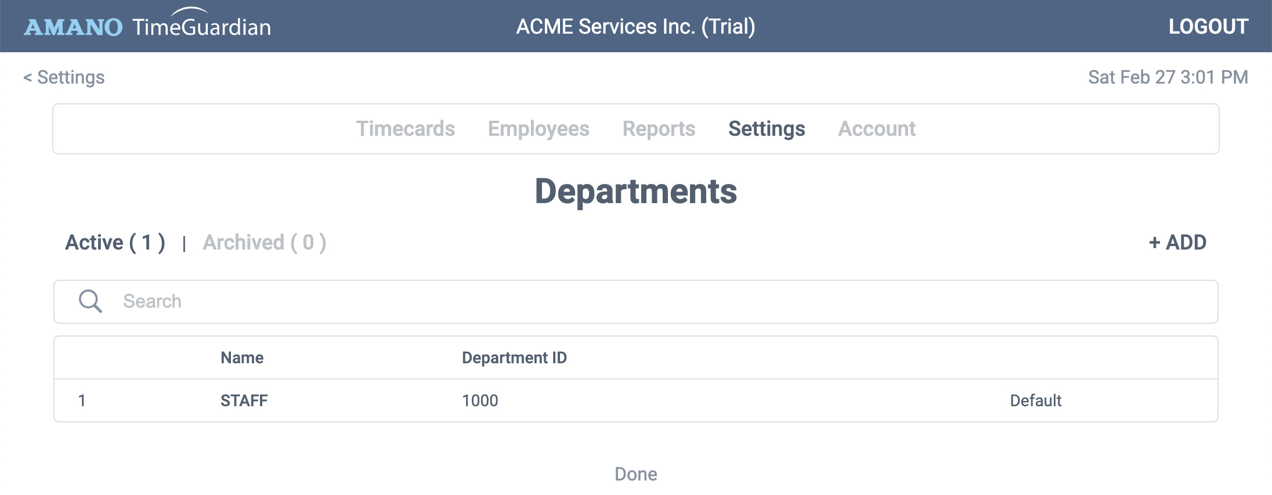Viewport: 1272px width, 495px height.
Task: View Archived departments list
Action: pyautogui.click(x=265, y=243)
